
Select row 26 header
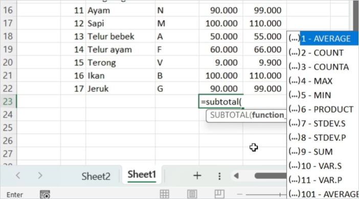click(8, 140)
